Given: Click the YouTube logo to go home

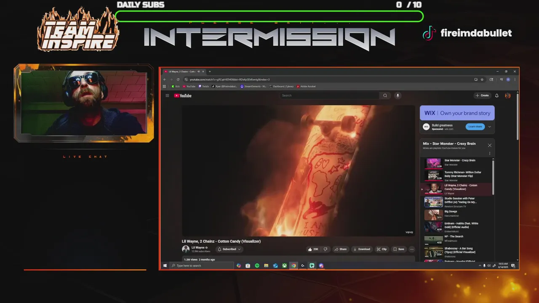Looking at the screenshot, I should click(183, 96).
